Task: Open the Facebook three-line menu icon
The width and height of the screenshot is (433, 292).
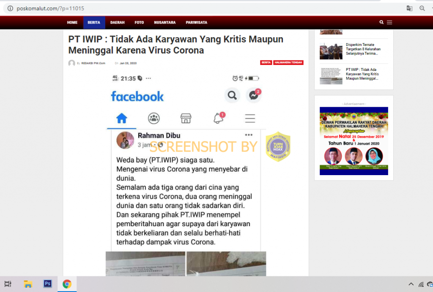Action: 250,118
